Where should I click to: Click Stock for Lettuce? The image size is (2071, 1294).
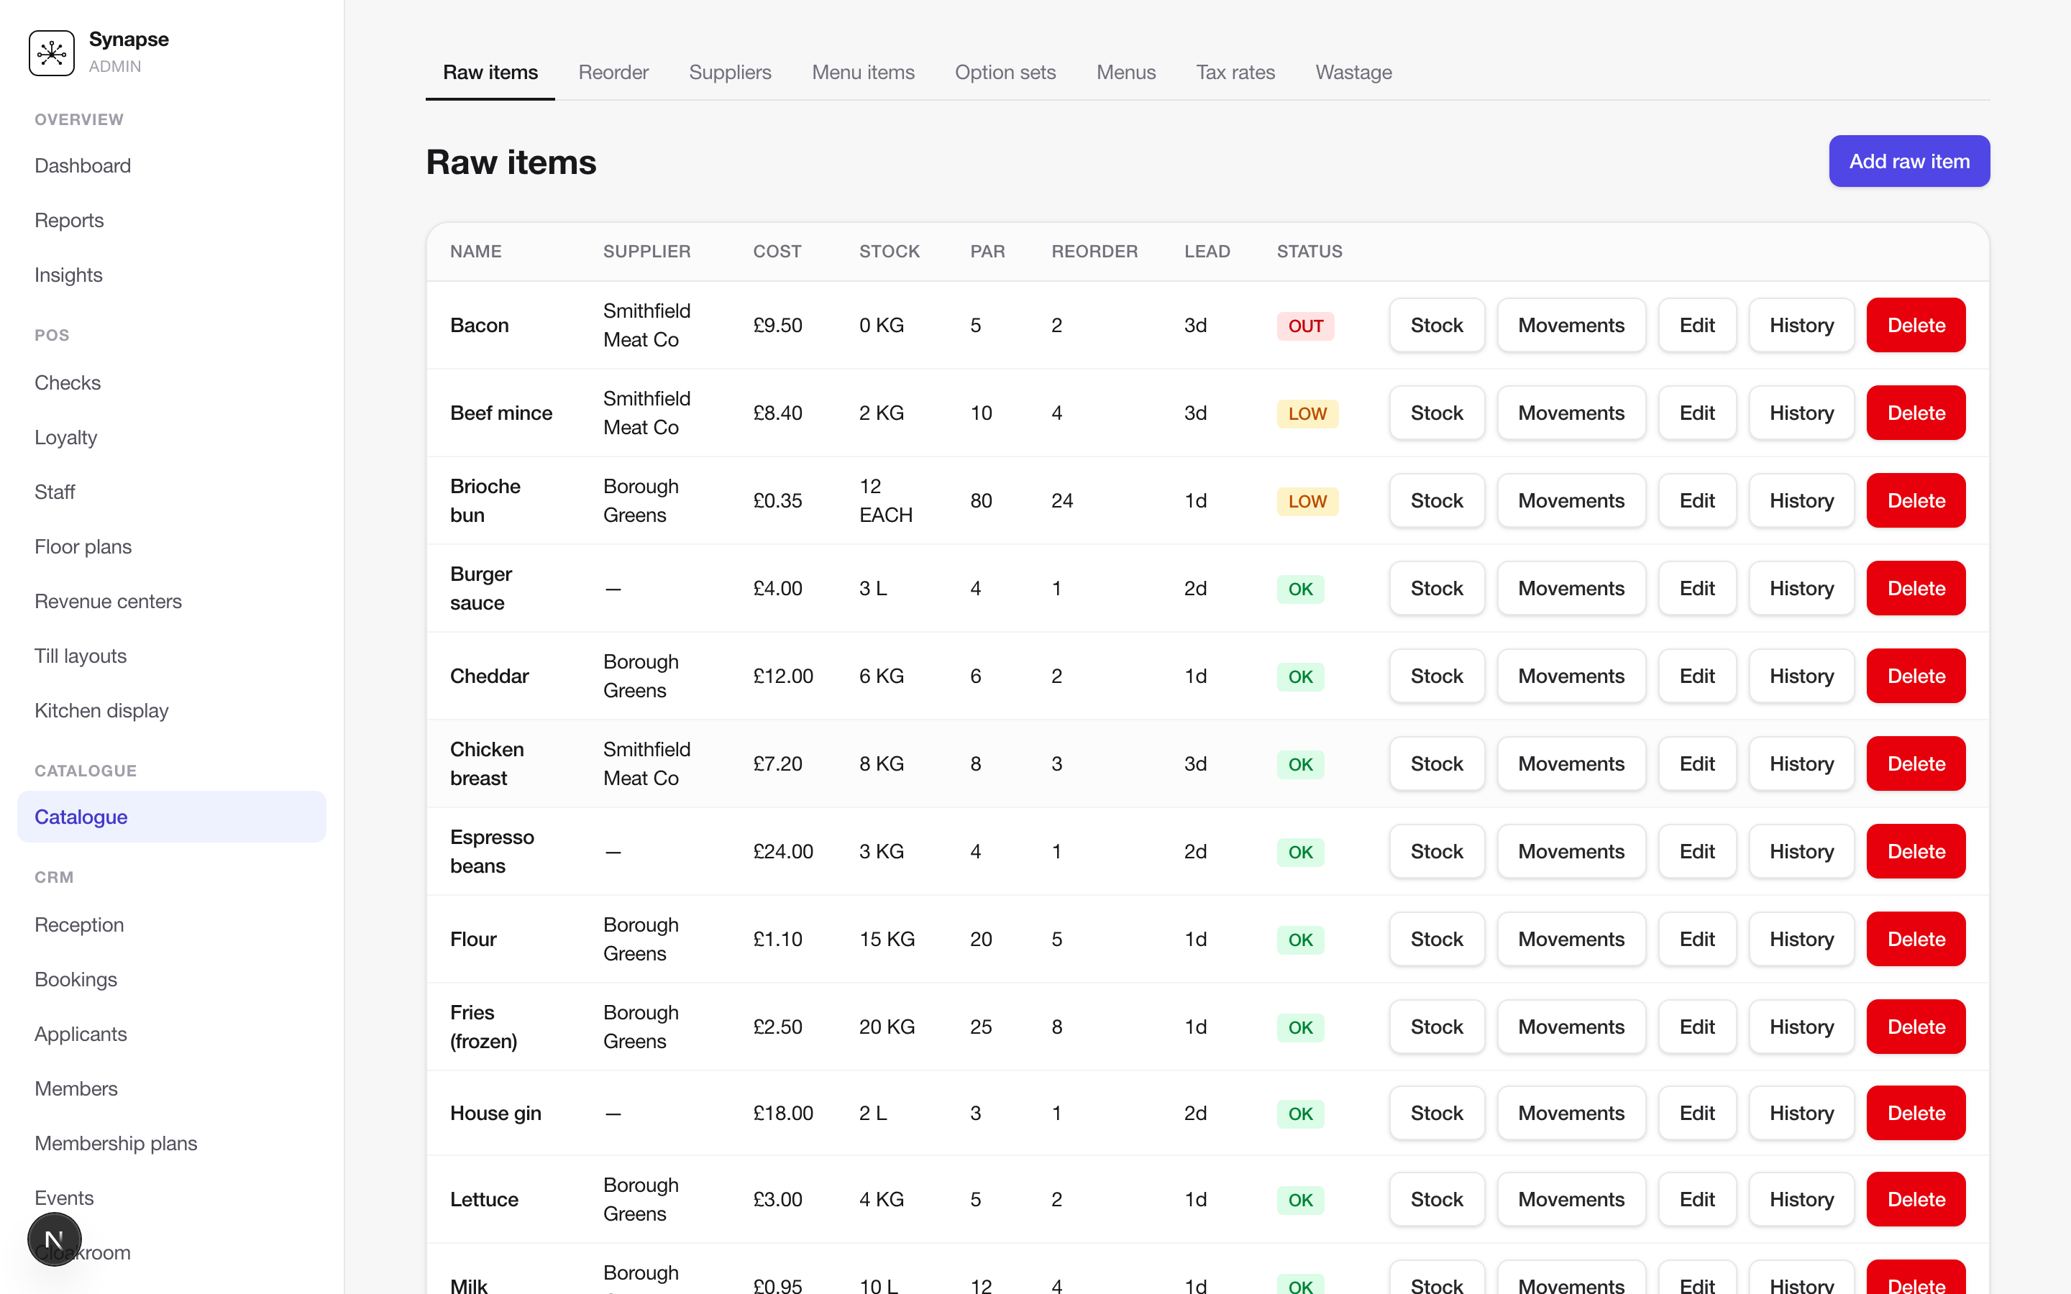pyautogui.click(x=1437, y=1199)
